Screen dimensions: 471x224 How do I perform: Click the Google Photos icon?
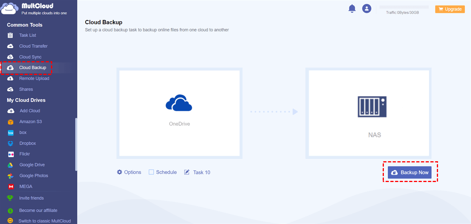click(11, 176)
